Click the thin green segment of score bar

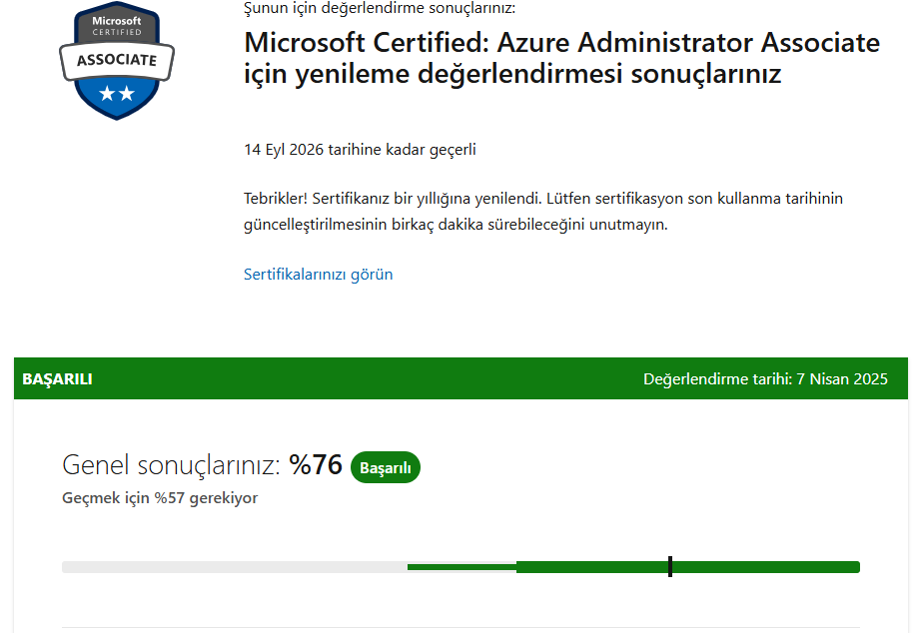pyautogui.click(x=462, y=567)
